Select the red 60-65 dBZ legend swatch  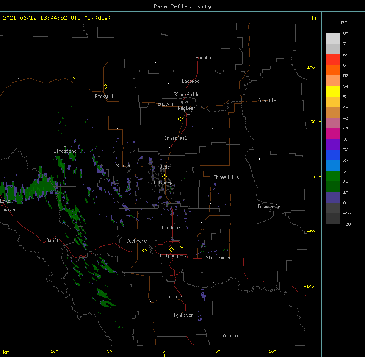(333, 59)
